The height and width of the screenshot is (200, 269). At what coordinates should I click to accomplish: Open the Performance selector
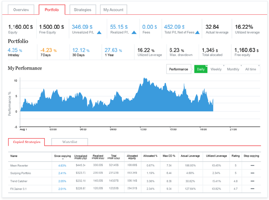[178, 70]
